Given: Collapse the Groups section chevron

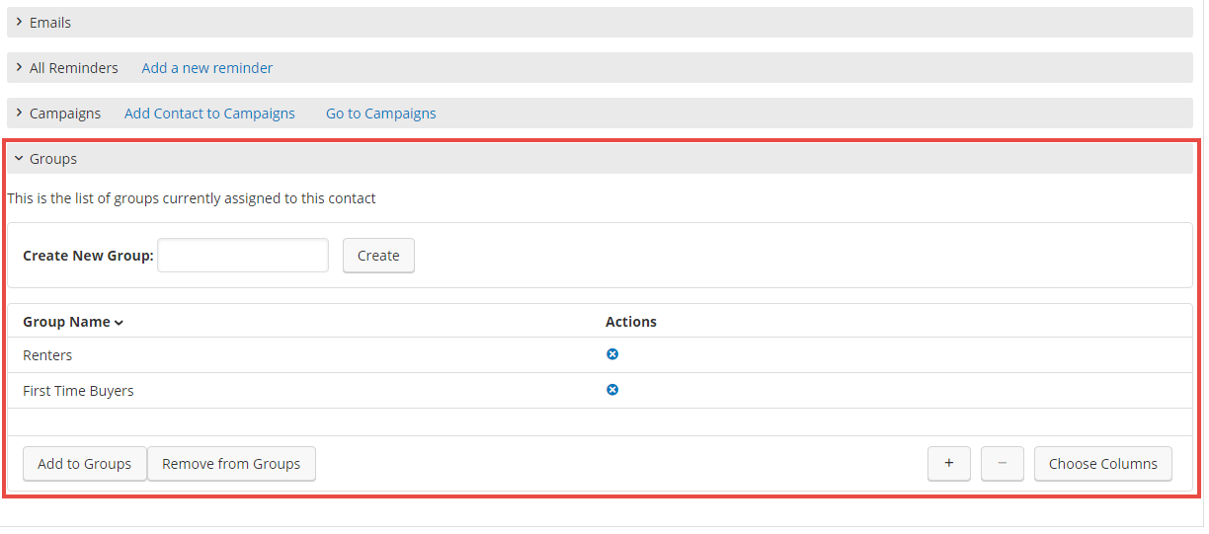Looking at the screenshot, I should pyautogui.click(x=19, y=158).
